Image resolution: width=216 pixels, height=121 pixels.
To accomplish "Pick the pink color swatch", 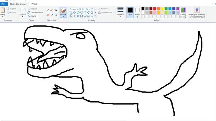I will pyautogui.click(x=155, y=13).
